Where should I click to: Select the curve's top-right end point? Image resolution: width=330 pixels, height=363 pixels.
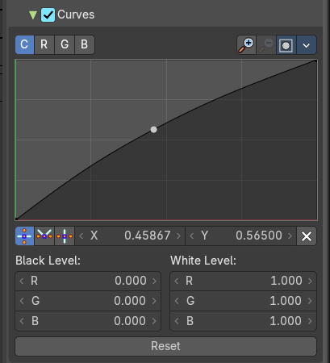pos(315,61)
